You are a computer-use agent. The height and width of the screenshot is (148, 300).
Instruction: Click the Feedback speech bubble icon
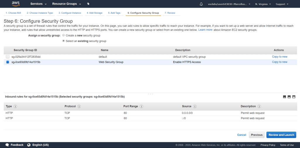pos(7,145)
